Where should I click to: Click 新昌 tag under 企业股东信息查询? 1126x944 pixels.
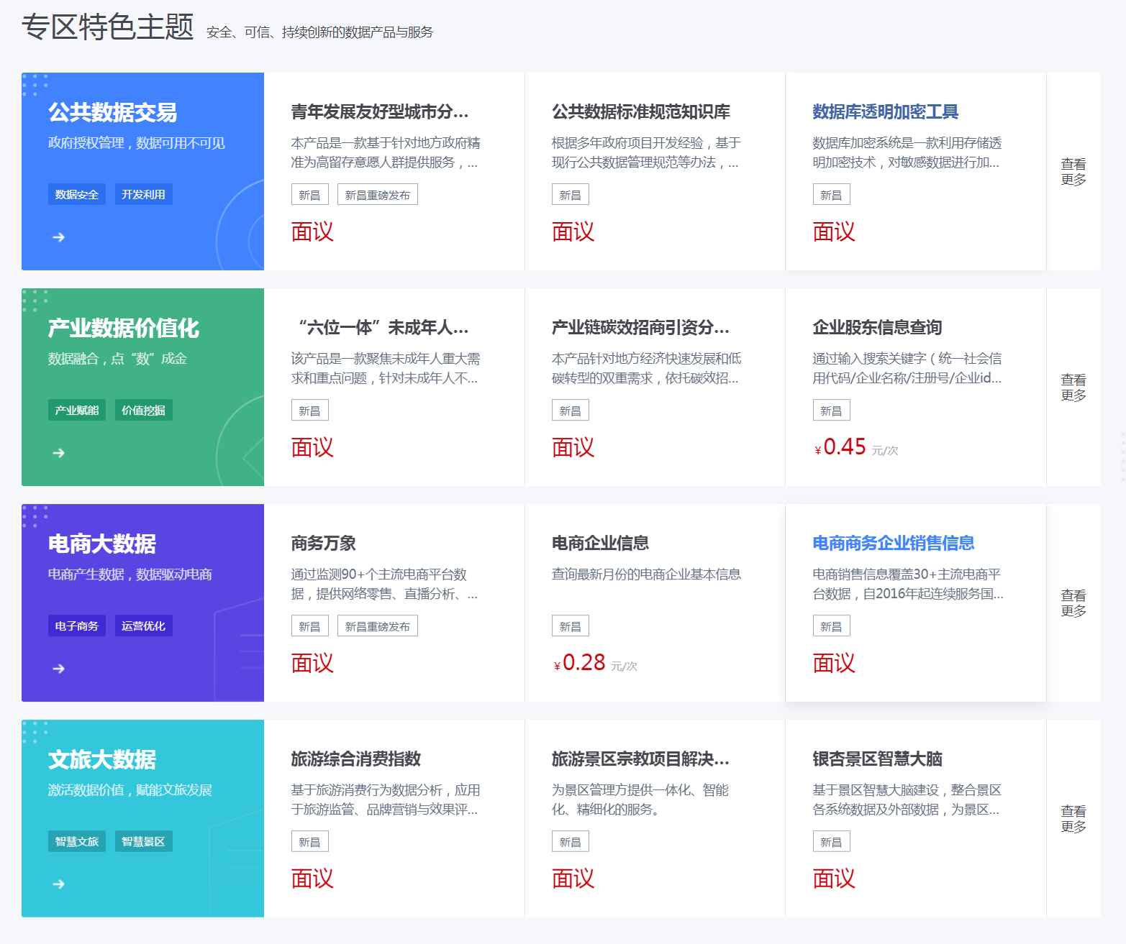[831, 411]
